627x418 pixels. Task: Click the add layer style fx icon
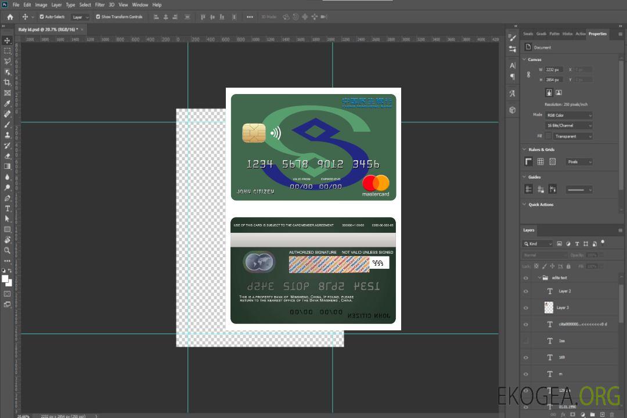pos(563,415)
